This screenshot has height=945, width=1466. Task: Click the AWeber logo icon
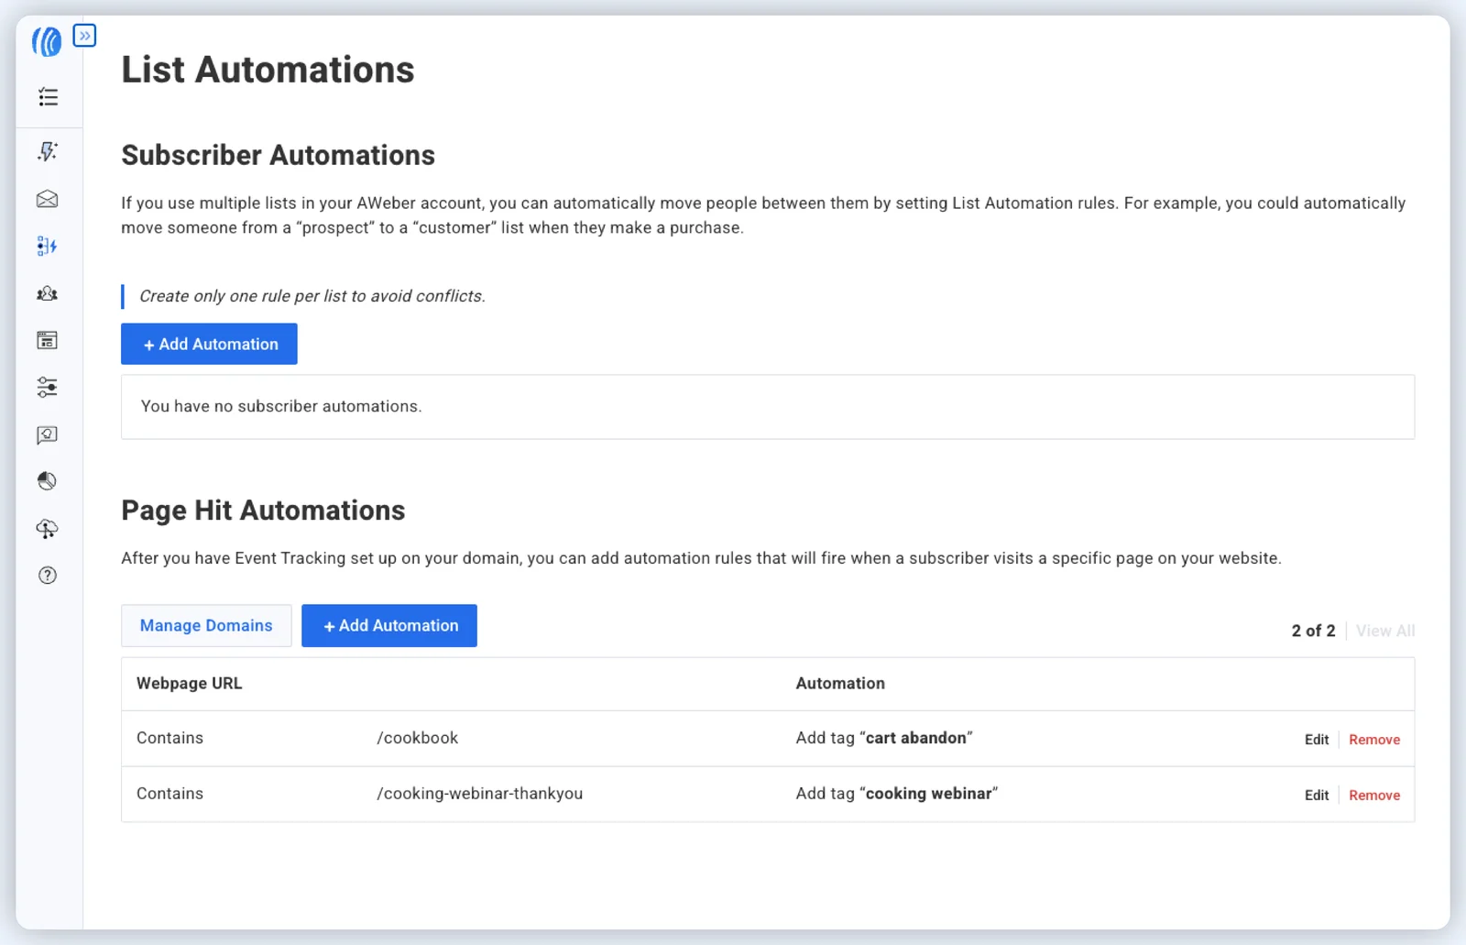tap(47, 41)
